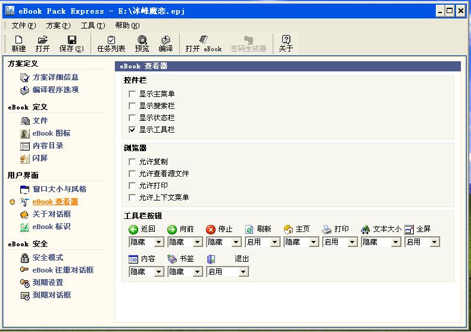The width and height of the screenshot is (471, 332).
Task: Open the 帮助(H) menu
Action: pos(127,26)
